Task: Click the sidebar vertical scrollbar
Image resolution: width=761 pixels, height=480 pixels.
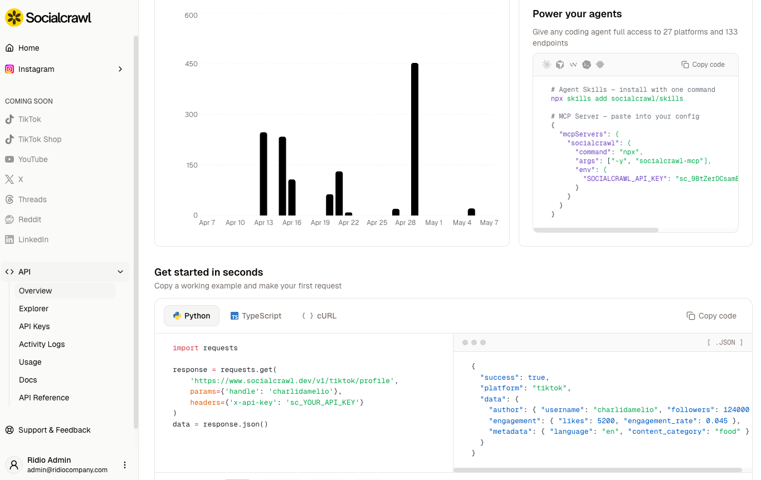Action: [135, 232]
